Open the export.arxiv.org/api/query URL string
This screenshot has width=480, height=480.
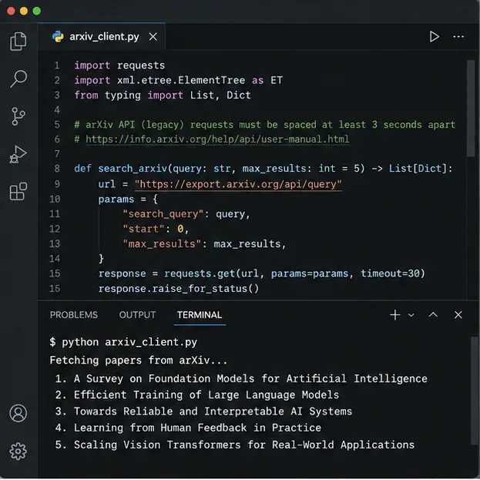pos(238,184)
